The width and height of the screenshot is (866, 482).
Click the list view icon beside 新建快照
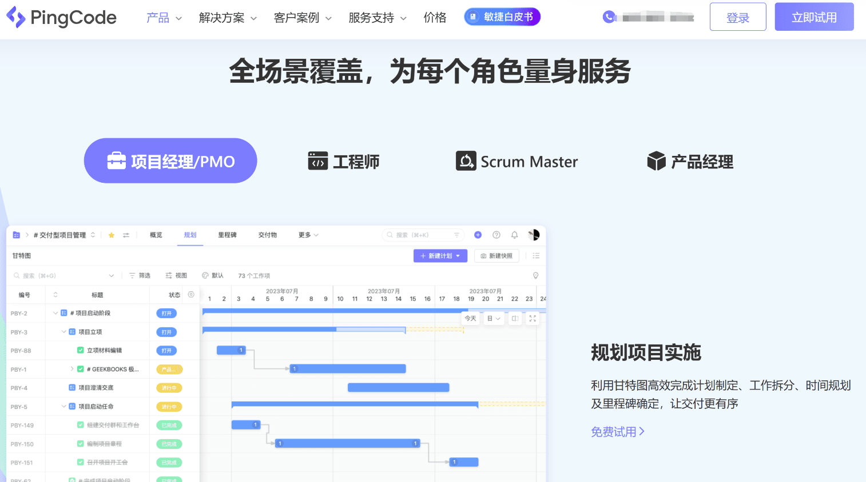(x=536, y=256)
